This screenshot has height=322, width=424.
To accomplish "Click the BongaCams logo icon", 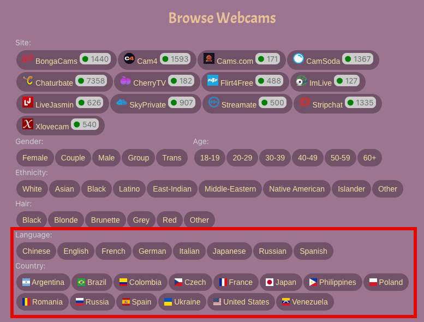I will 28,58.
